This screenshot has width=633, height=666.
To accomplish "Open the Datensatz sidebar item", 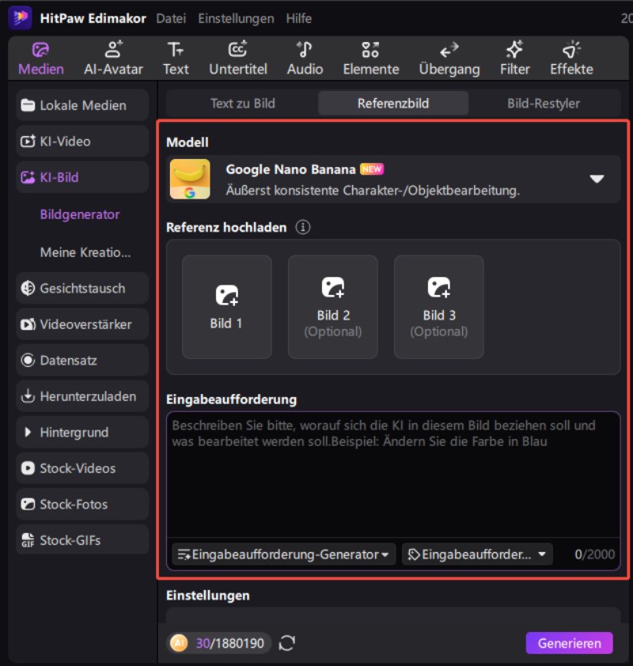I will [x=82, y=360].
